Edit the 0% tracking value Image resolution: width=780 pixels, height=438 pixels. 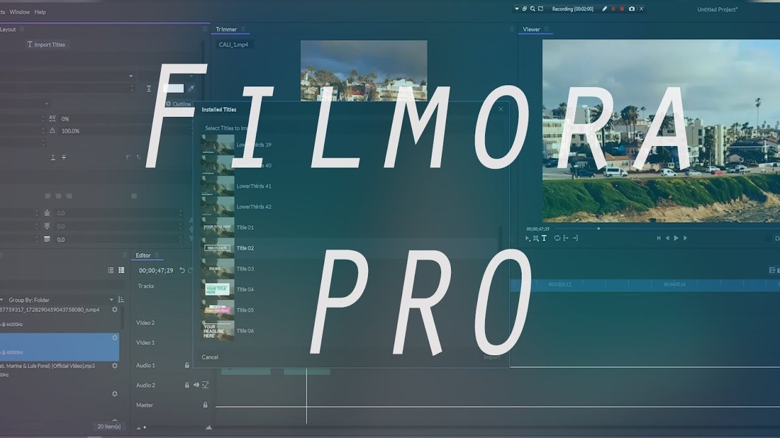click(65, 119)
